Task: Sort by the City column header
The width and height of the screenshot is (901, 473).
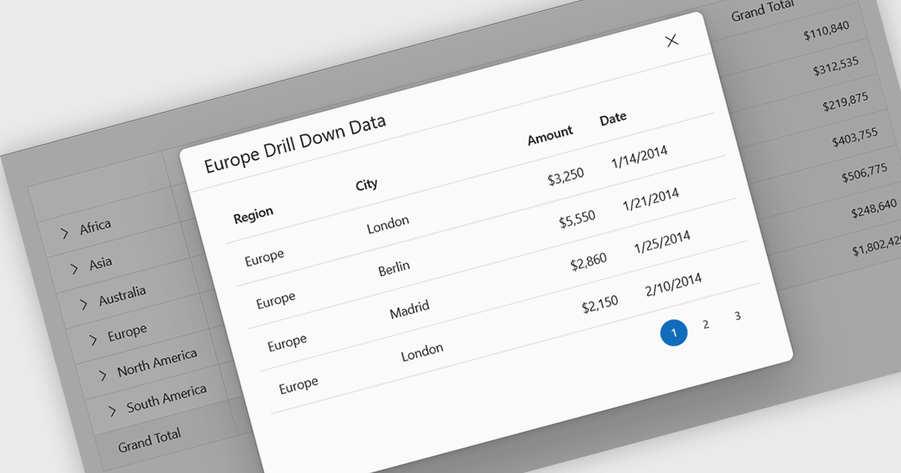Action: click(x=366, y=184)
